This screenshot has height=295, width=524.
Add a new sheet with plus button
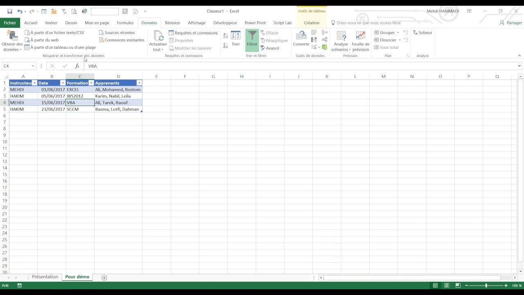point(104,277)
